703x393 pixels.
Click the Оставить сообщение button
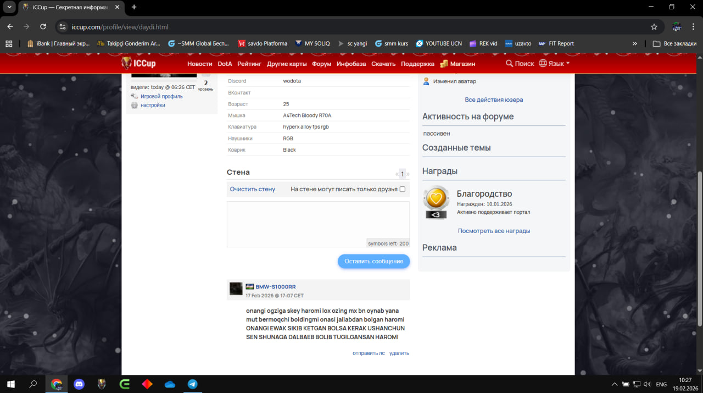click(373, 262)
